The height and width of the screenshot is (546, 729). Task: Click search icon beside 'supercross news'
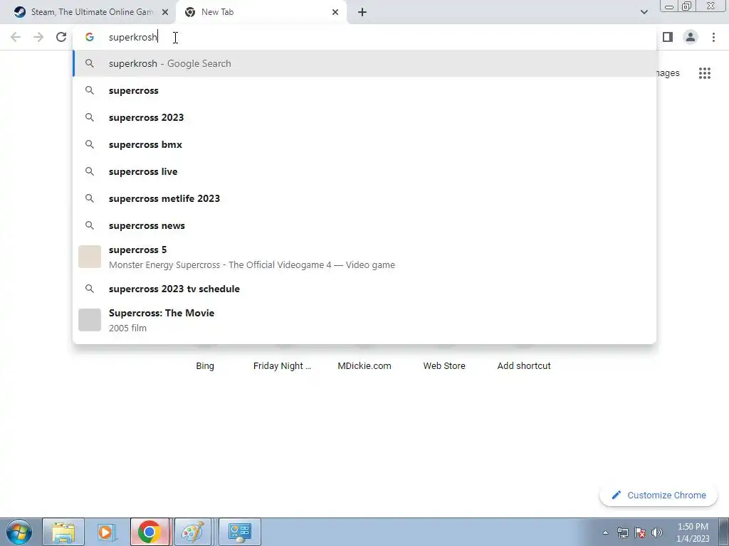(x=90, y=225)
